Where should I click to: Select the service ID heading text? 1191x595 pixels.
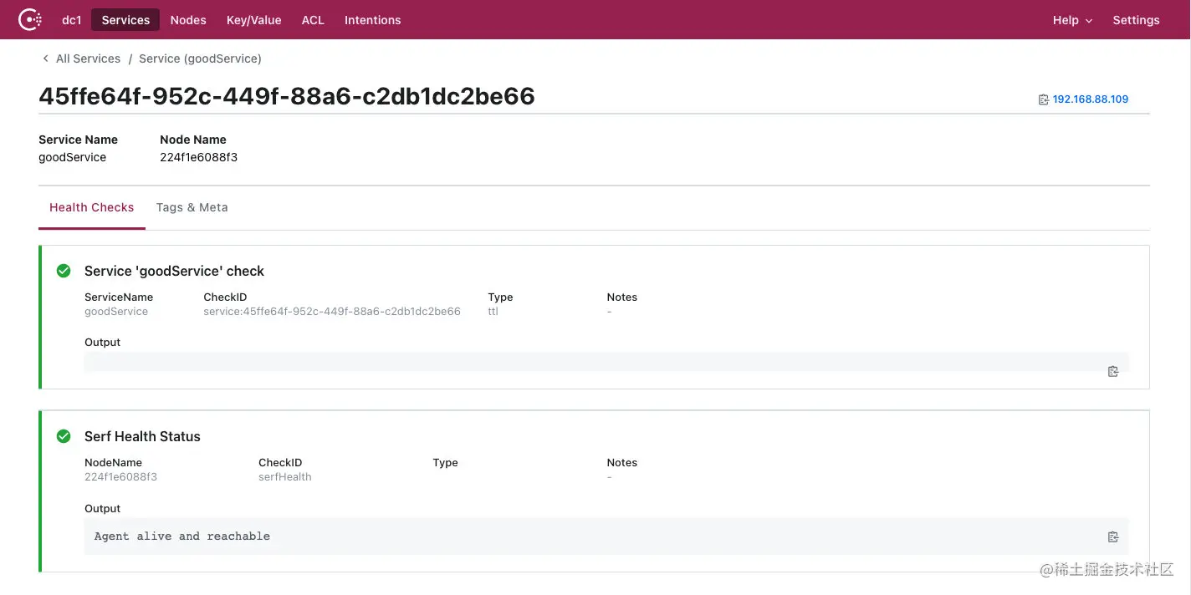[x=287, y=96]
